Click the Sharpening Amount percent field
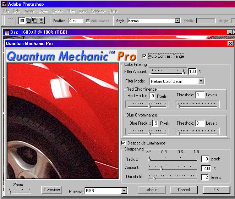 click(x=206, y=168)
